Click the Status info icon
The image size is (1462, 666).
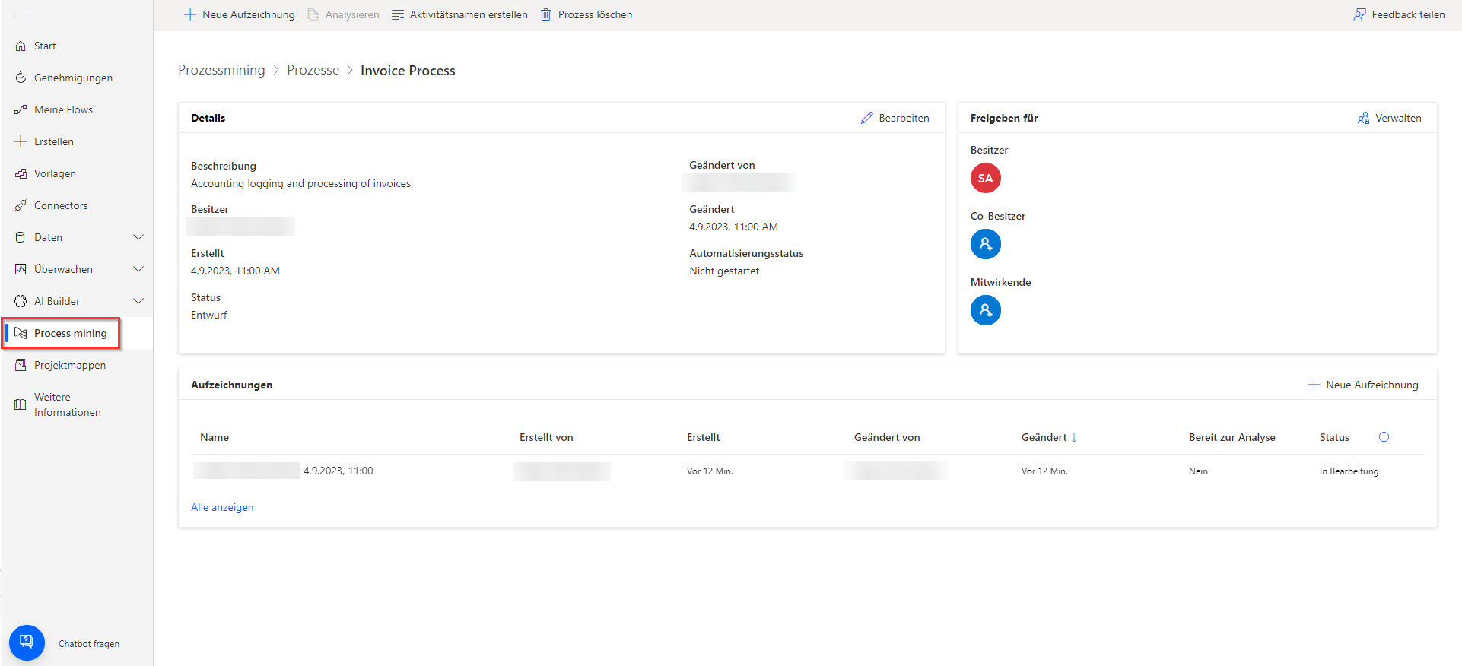[x=1384, y=437]
